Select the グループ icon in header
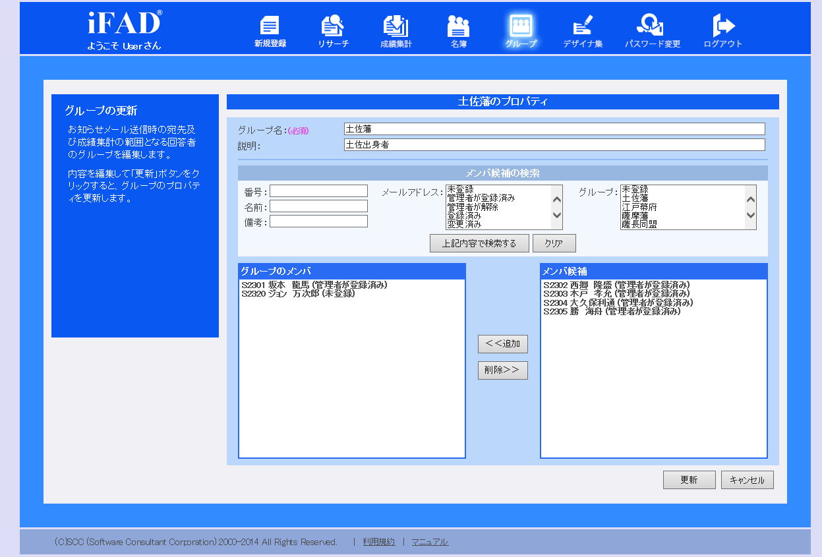 521,32
